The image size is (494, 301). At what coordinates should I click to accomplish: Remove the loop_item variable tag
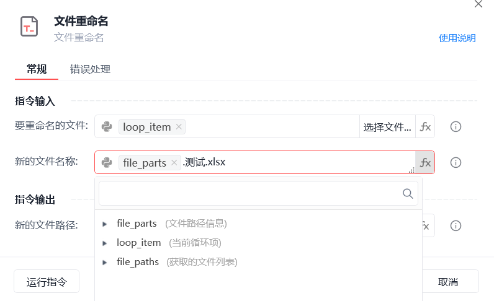tap(179, 127)
